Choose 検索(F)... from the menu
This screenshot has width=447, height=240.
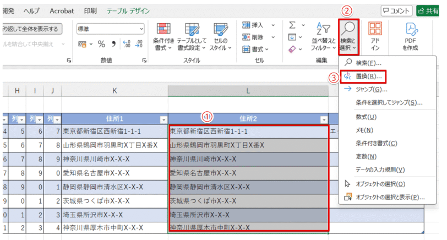coord(387,63)
